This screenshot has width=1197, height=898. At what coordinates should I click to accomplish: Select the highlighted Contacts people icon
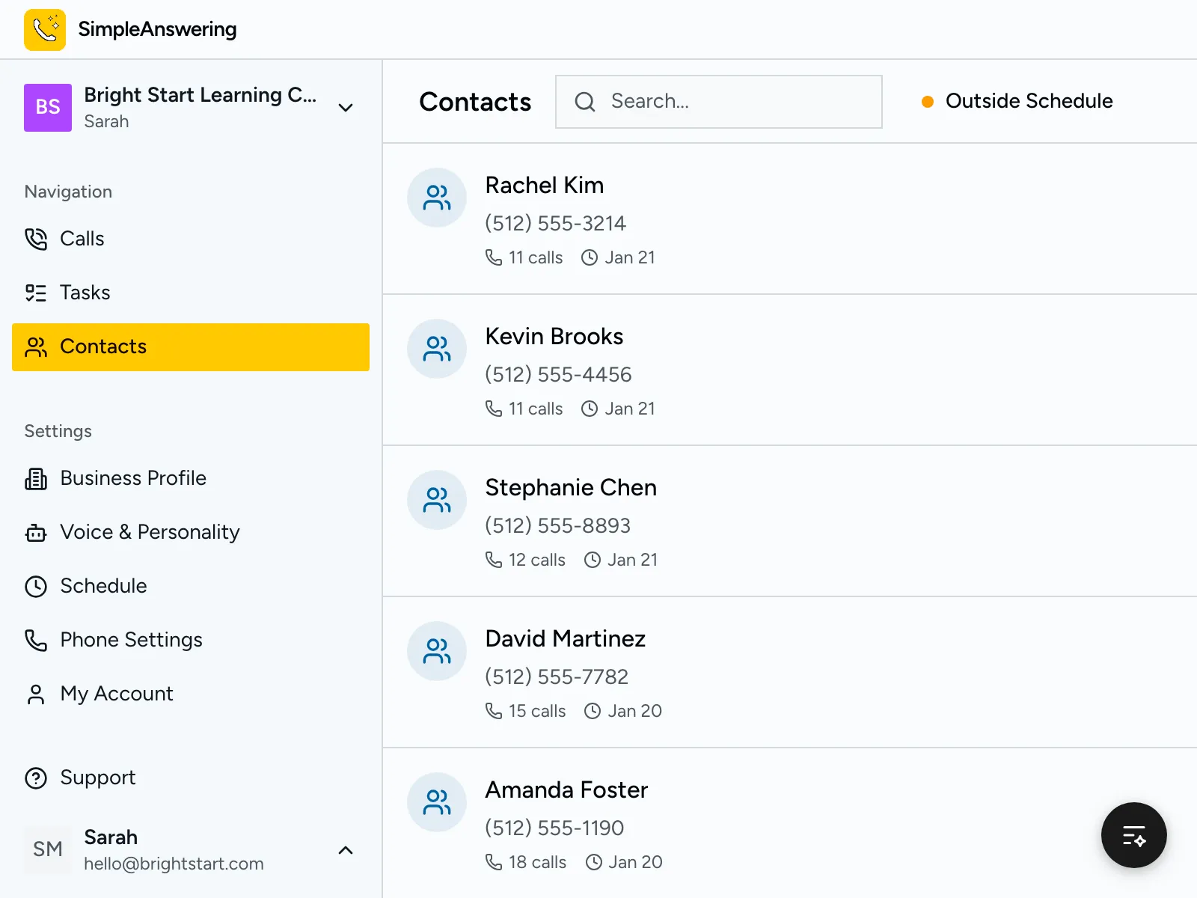[35, 346]
